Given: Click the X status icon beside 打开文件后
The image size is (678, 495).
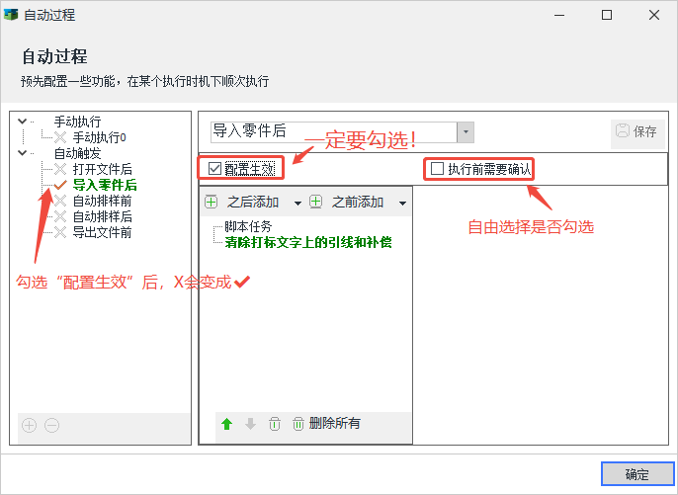Looking at the screenshot, I should pyautogui.click(x=60, y=169).
